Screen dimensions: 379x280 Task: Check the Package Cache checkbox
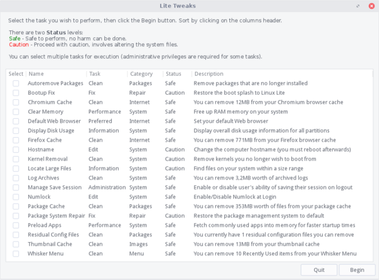pos(16,206)
